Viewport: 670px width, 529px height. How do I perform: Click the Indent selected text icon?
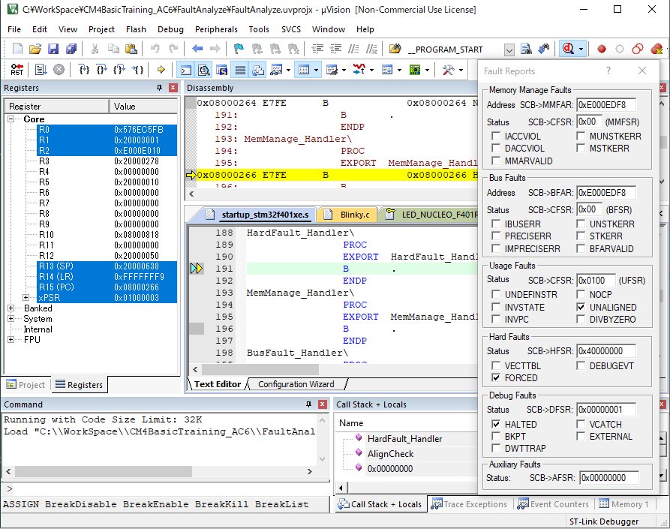pyautogui.click(x=317, y=49)
